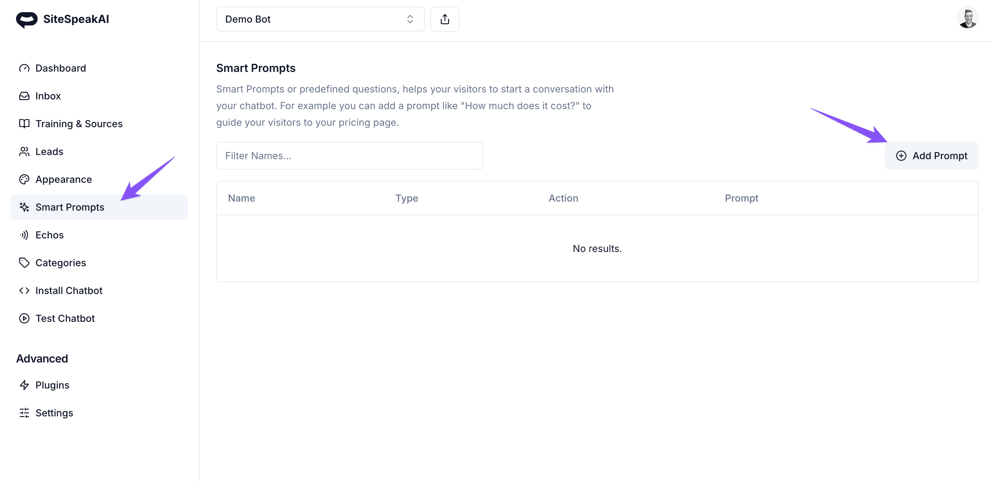Click the Appearance palette icon
Viewport: 992px width, 481px height.
pos(24,179)
